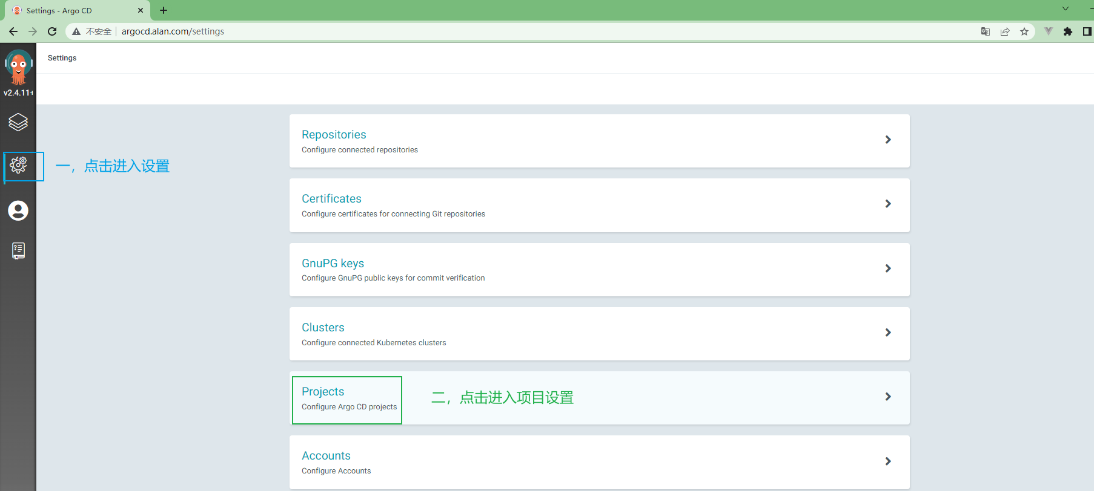Open the Accounts settings link
This screenshot has height=491, width=1094.
[x=326, y=455]
